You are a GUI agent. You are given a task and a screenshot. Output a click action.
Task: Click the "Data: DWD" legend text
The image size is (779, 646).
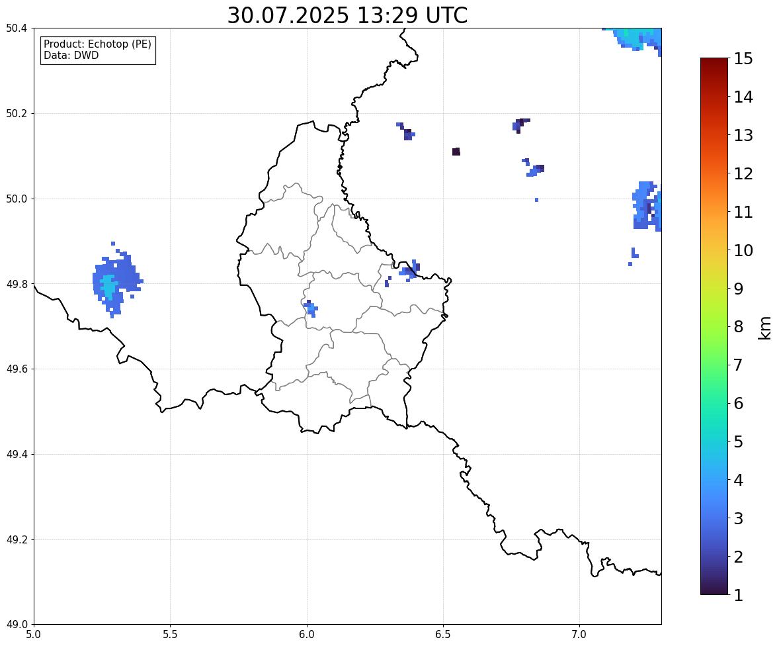coord(71,55)
